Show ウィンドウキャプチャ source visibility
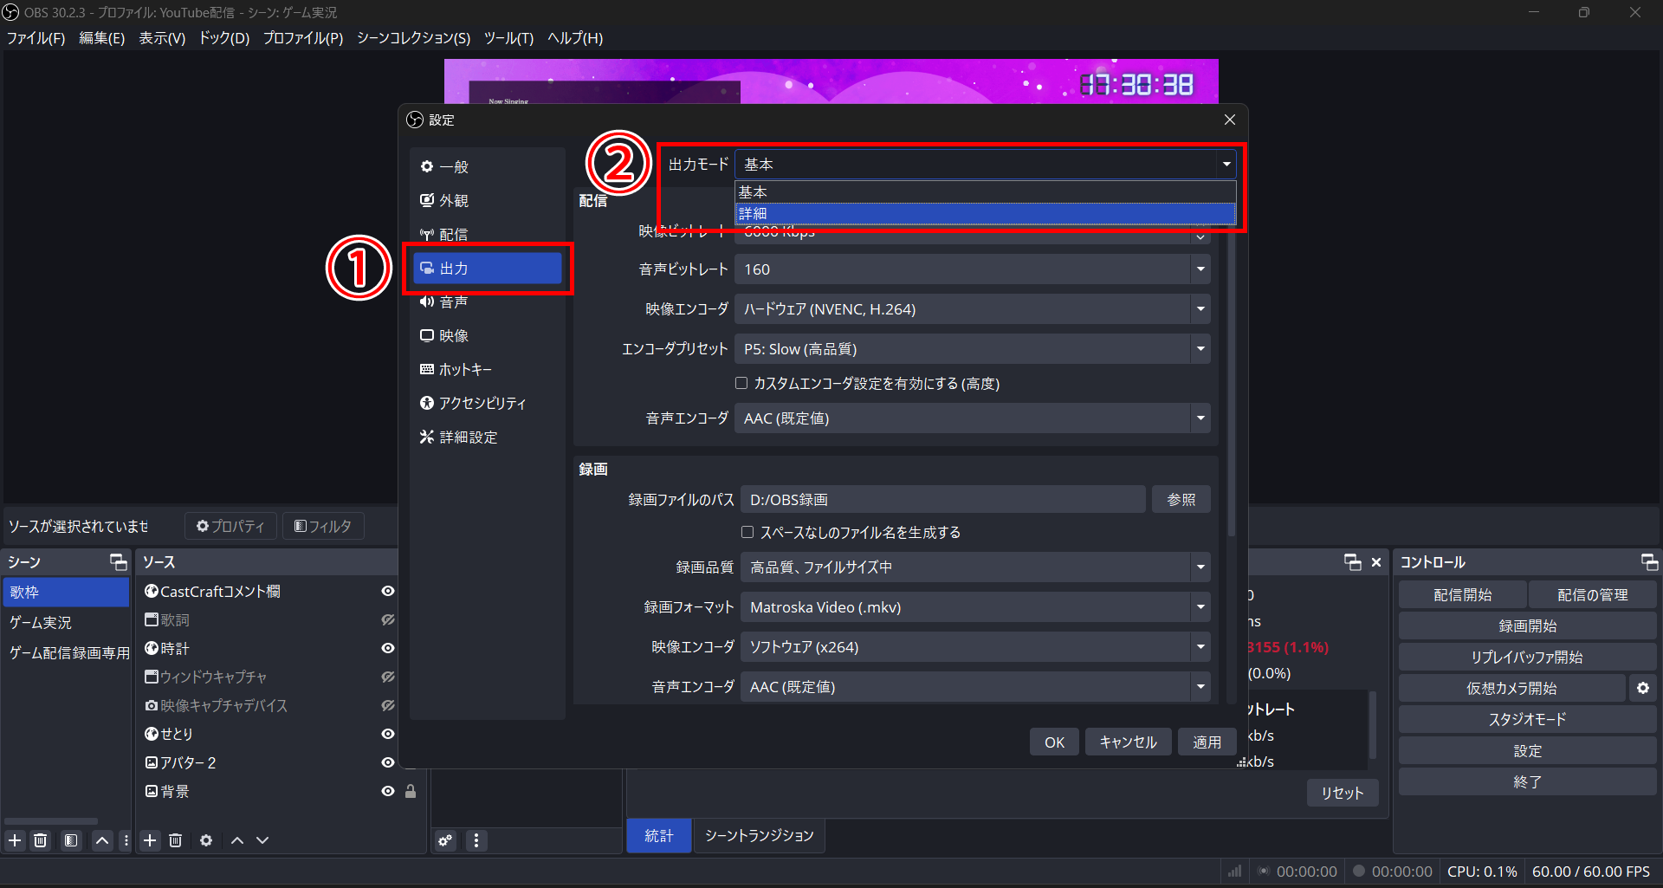The width and height of the screenshot is (1663, 888). point(388,677)
